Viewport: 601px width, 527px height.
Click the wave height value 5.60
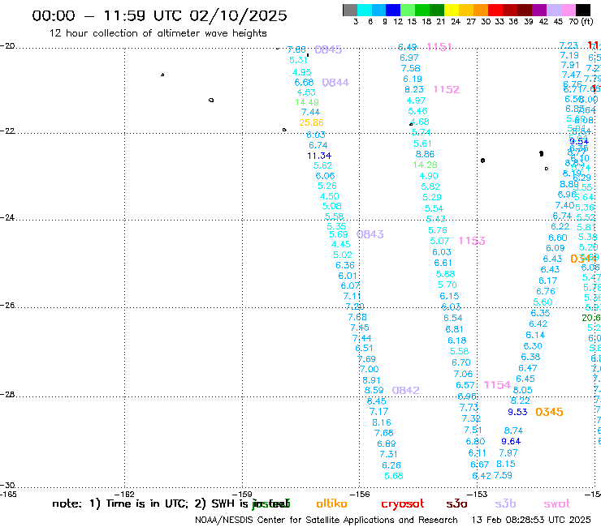click(543, 302)
